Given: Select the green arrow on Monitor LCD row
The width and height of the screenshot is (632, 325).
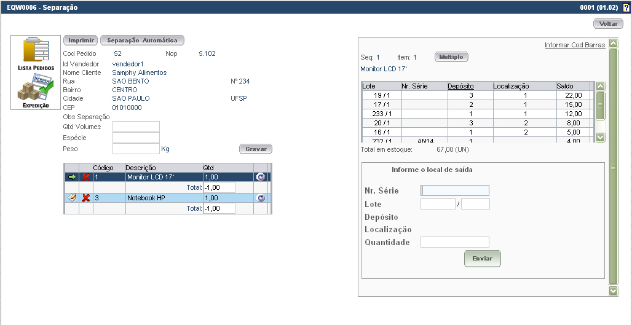Looking at the screenshot, I should pos(72,178).
